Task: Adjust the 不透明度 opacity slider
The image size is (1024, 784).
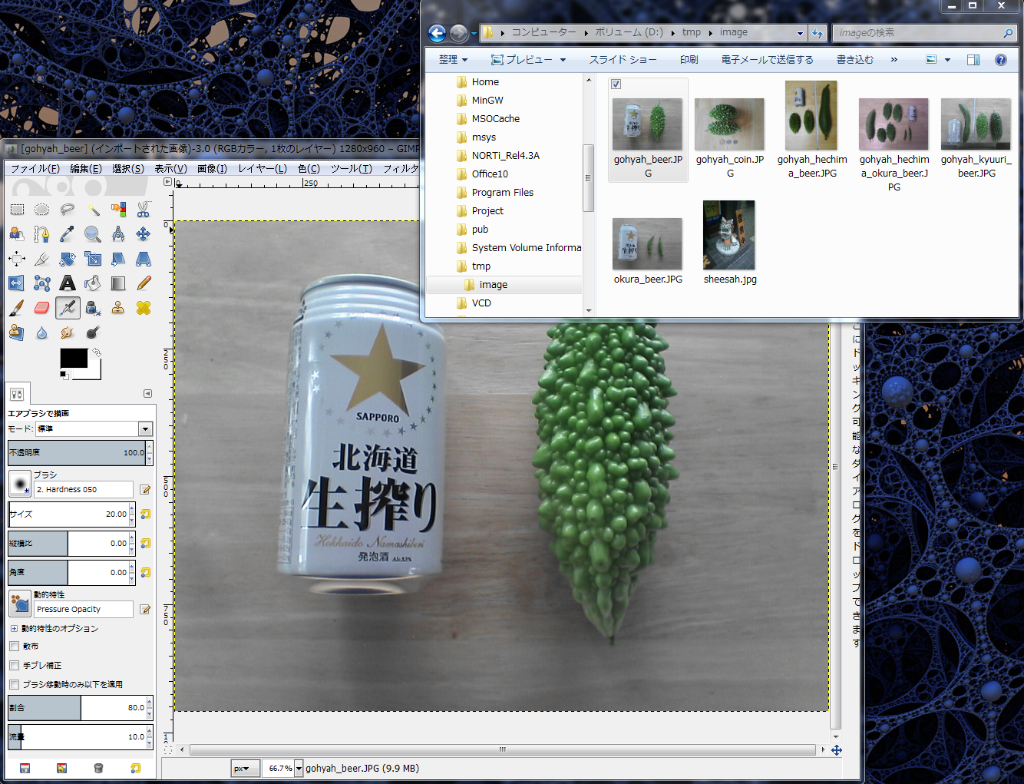Action: click(x=77, y=452)
